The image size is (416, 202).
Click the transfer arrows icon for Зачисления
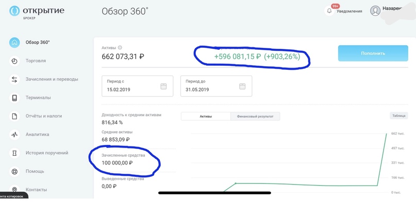tap(14, 79)
